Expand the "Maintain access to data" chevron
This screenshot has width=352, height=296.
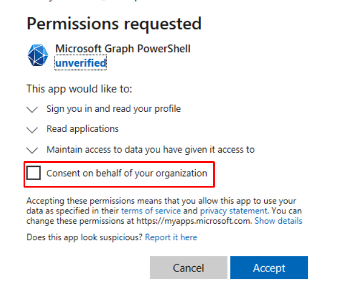[32, 150]
